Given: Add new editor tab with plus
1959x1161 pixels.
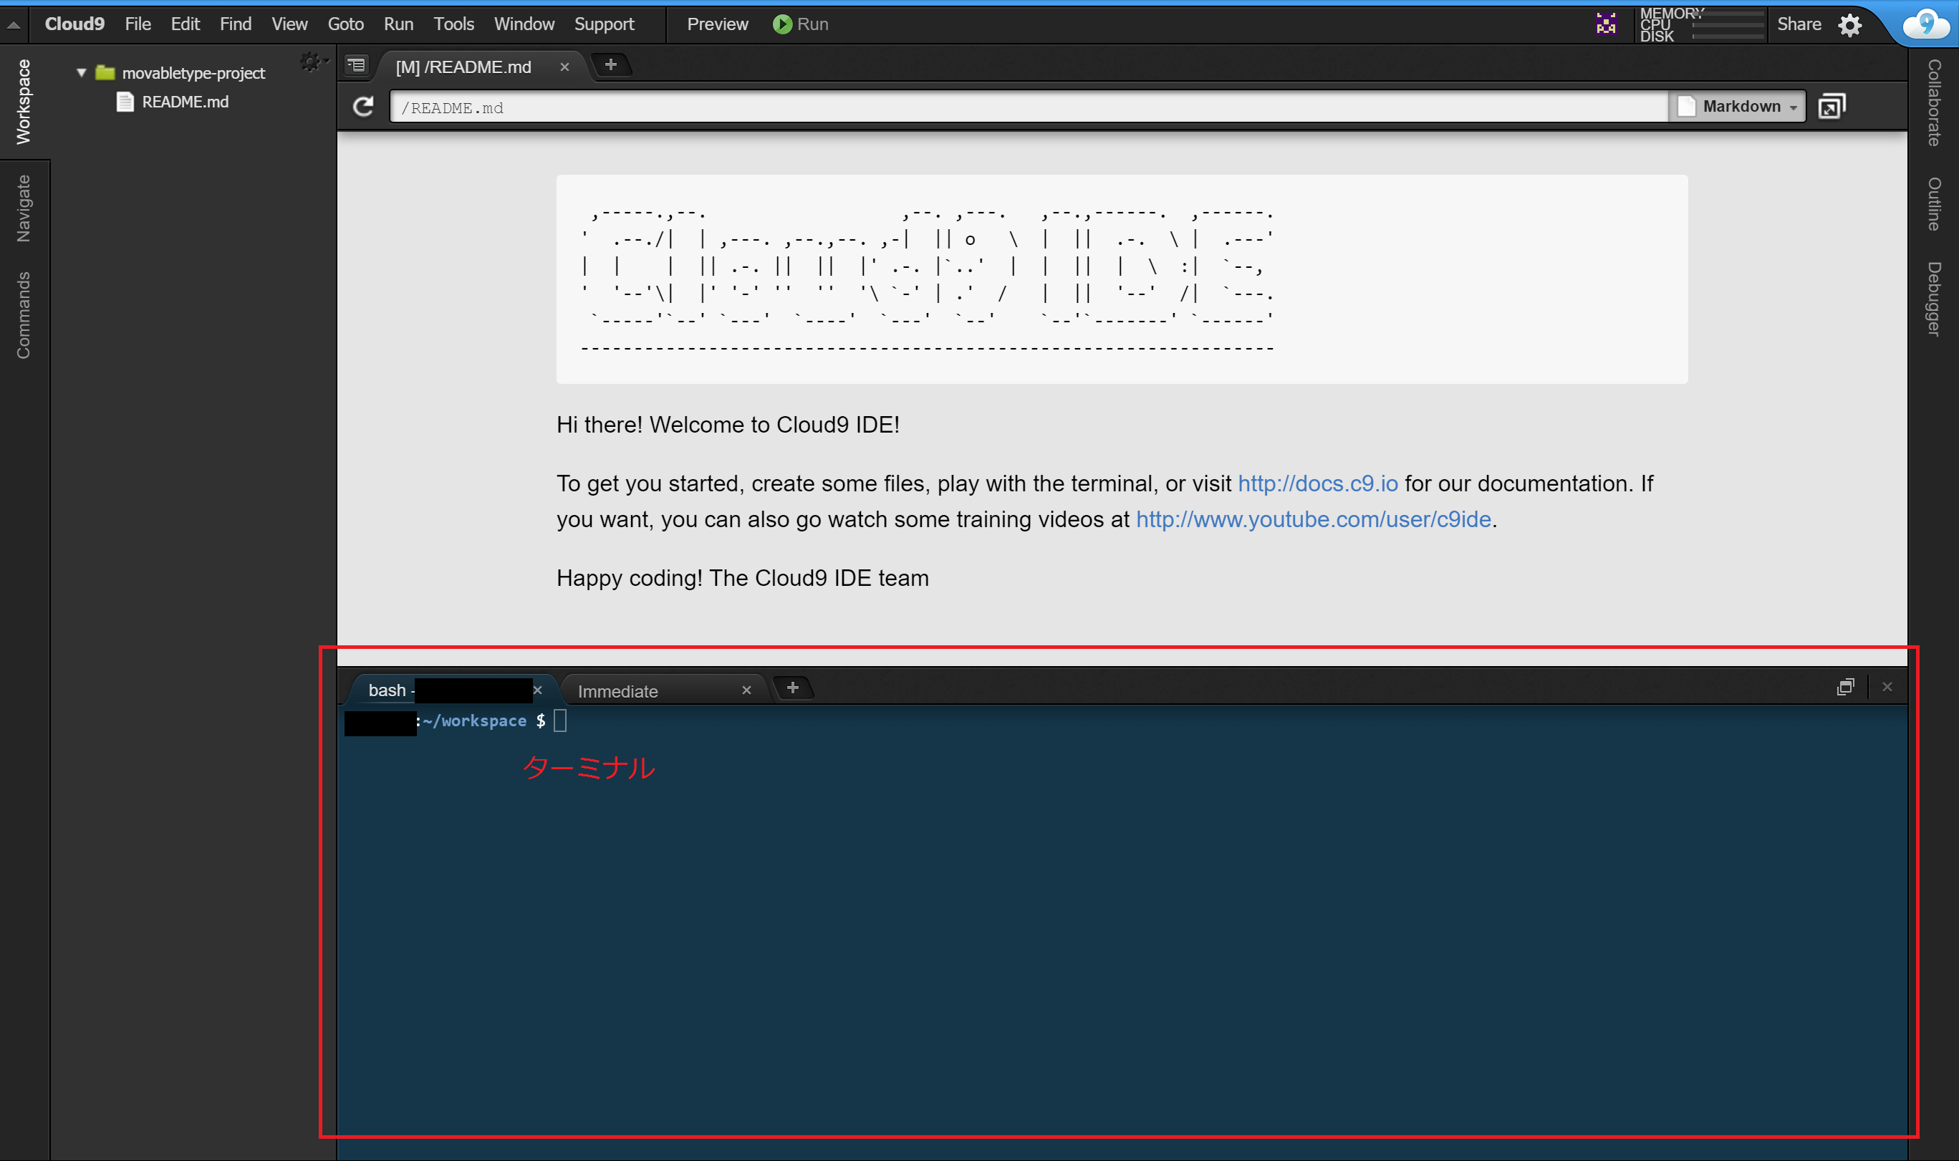Looking at the screenshot, I should pos(611,65).
